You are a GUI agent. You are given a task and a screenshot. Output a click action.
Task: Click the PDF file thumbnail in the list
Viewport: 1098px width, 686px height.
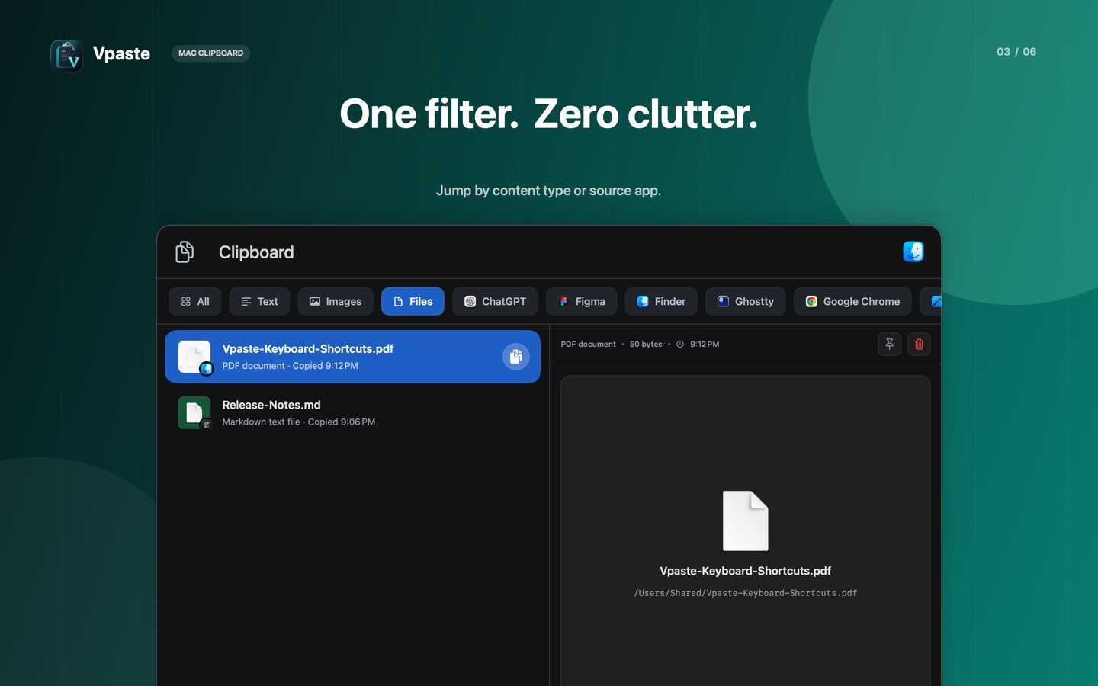coord(194,357)
